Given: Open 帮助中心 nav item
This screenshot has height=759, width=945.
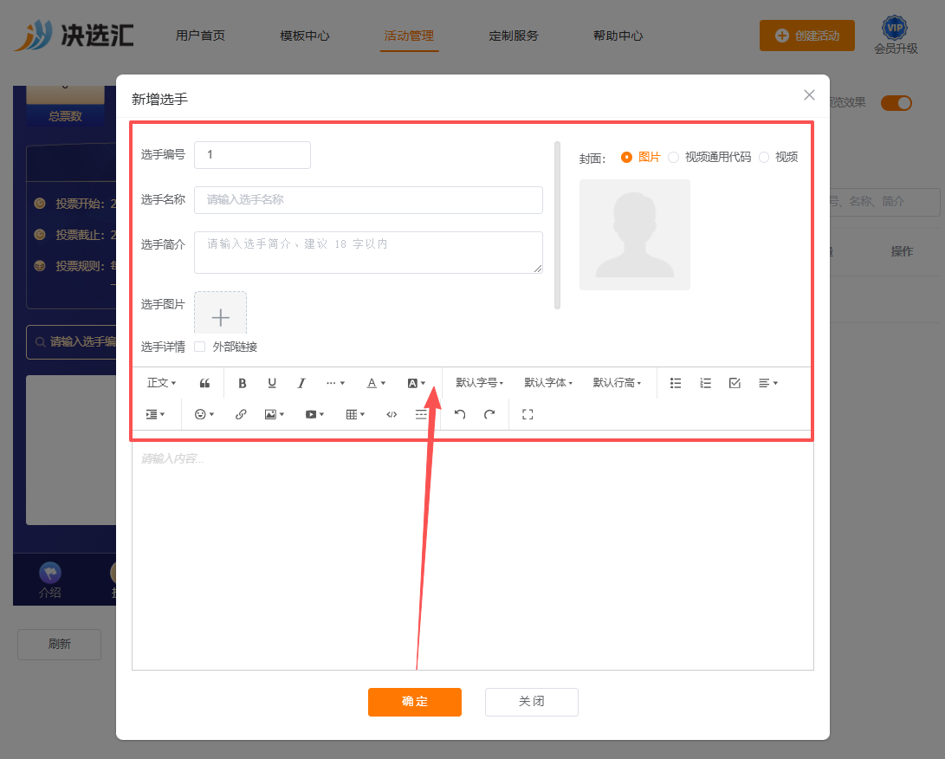Looking at the screenshot, I should point(618,36).
